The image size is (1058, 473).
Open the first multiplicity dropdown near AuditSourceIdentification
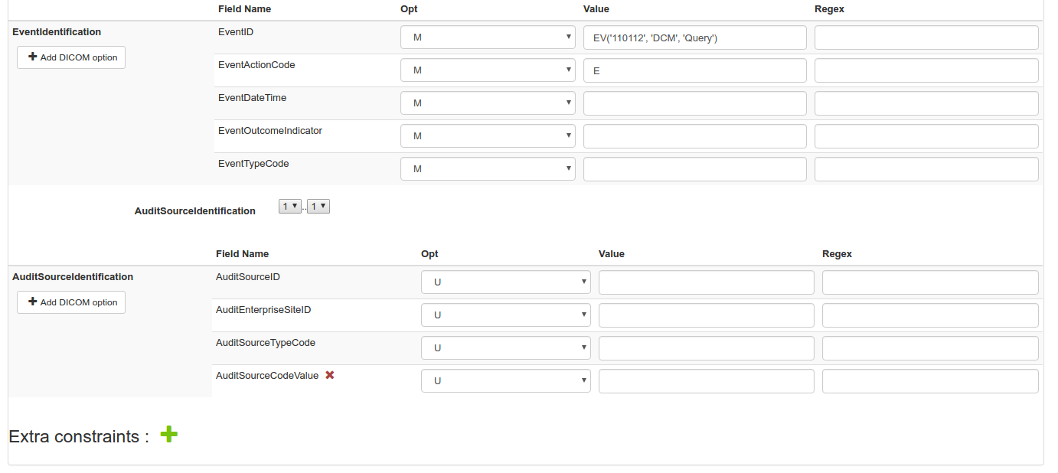(x=289, y=206)
